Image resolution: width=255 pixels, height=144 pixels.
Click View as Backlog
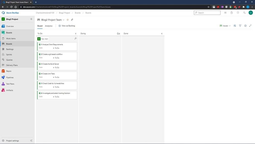click(x=67, y=26)
